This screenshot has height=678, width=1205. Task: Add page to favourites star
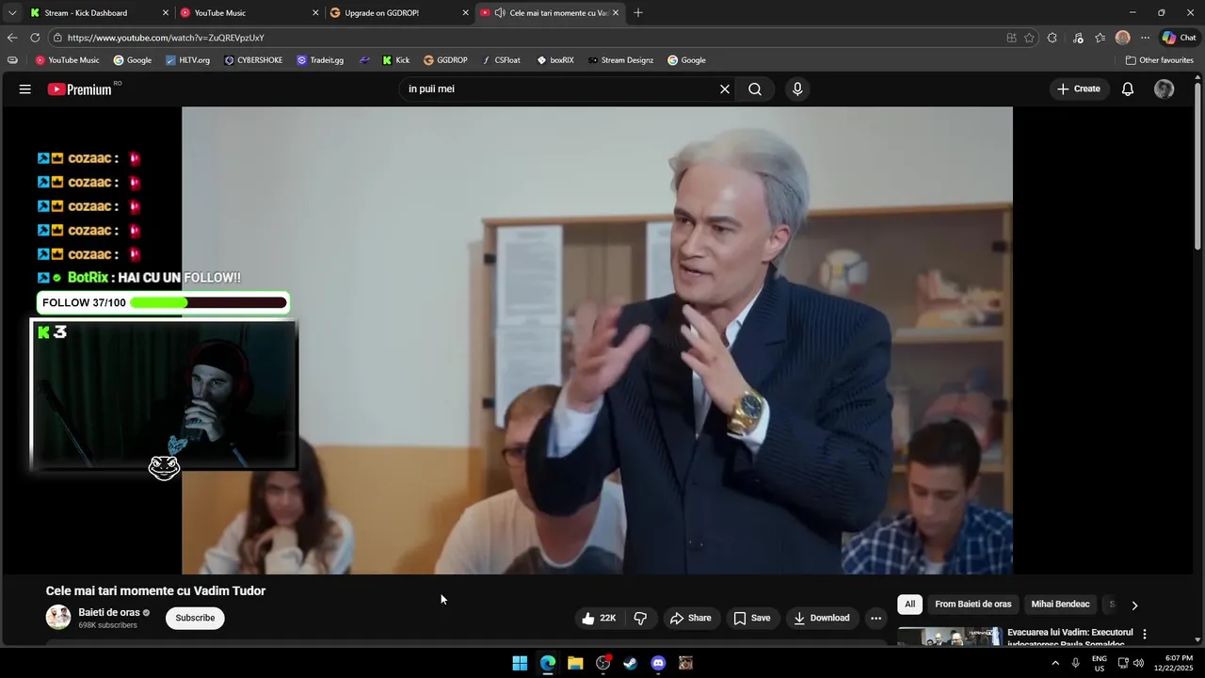click(1029, 38)
